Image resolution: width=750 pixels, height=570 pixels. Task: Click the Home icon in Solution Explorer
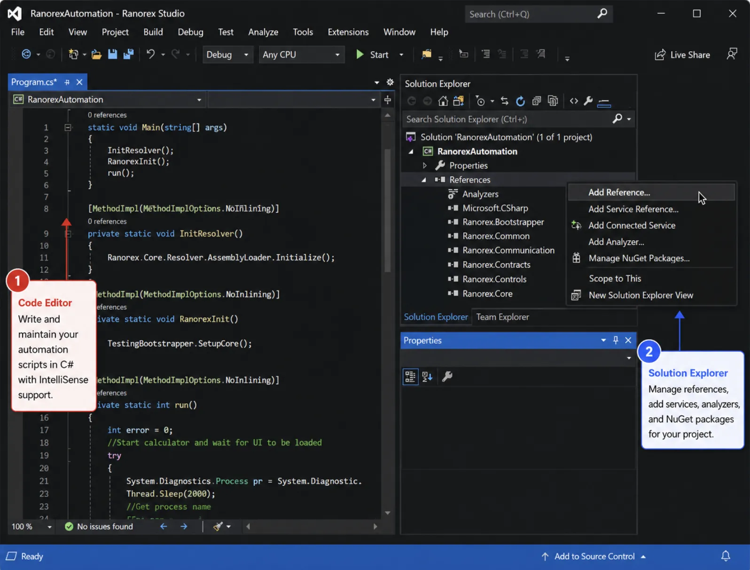443,101
